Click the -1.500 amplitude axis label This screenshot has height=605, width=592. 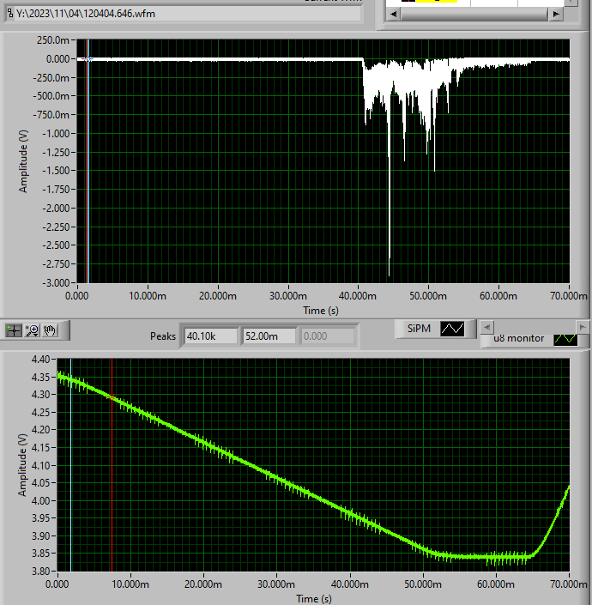click(x=56, y=171)
